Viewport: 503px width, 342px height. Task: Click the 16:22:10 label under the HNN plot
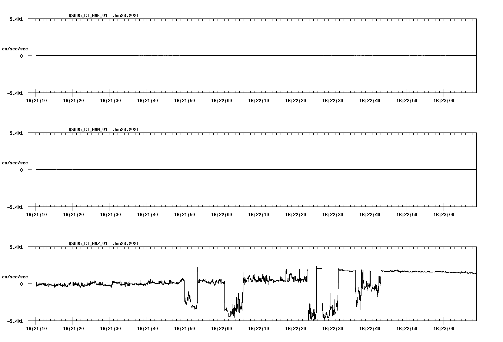[x=259, y=215]
